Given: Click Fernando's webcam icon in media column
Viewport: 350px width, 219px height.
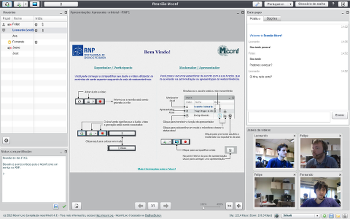Looking at the screenshot, I should (36, 42).
